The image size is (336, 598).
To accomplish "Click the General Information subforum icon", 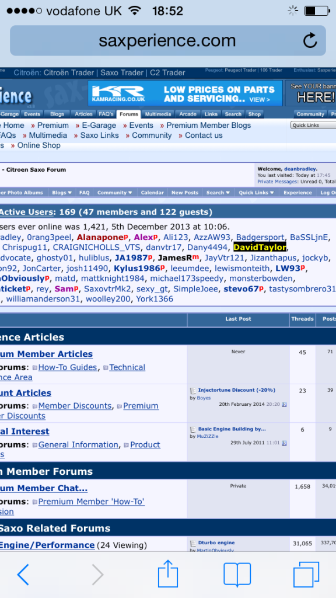I will pyautogui.click(x=34, y=445).
